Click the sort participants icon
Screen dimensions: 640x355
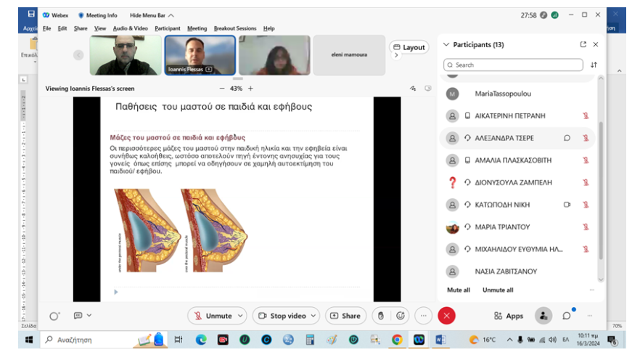tap(594, 65)
